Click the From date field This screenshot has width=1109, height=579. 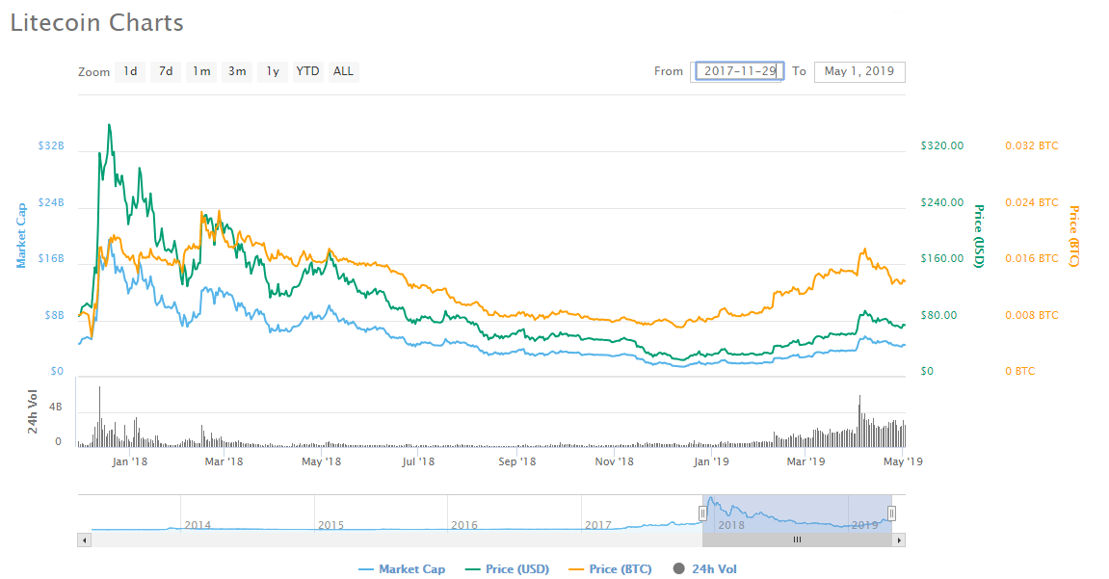tap(739, 71)
